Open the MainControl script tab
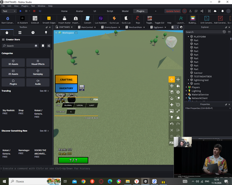Viewport: 232px width, 185px height. click(87, 27)
